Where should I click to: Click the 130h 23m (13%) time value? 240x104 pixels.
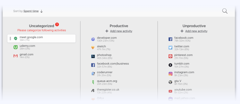105,41
